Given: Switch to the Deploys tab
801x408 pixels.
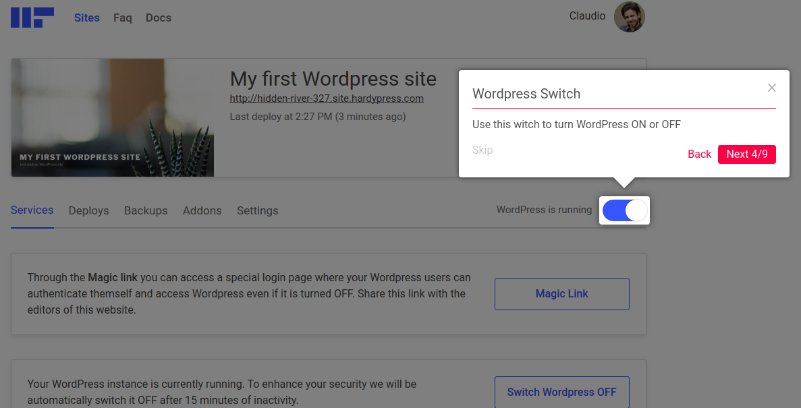Looking at the screenshot, I should (x=88, y=210).
